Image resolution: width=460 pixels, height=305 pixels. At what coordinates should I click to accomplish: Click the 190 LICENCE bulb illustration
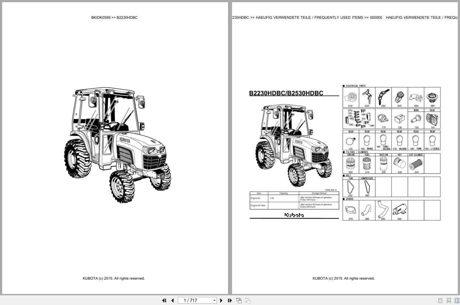pos(432,140)
